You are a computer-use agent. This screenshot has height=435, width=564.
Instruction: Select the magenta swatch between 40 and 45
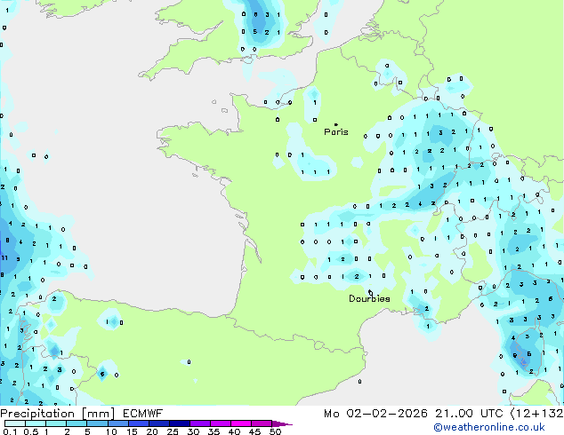pyautogui.click(x=241, y=423)
